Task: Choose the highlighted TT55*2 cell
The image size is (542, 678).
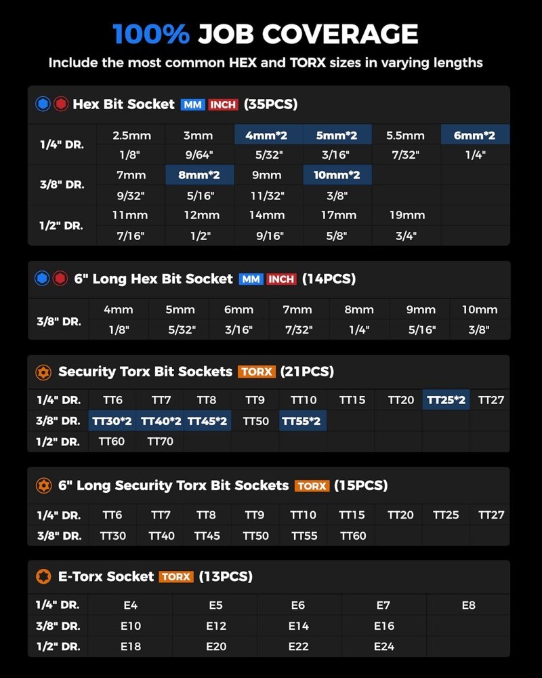Action: [x=302, y=421]
